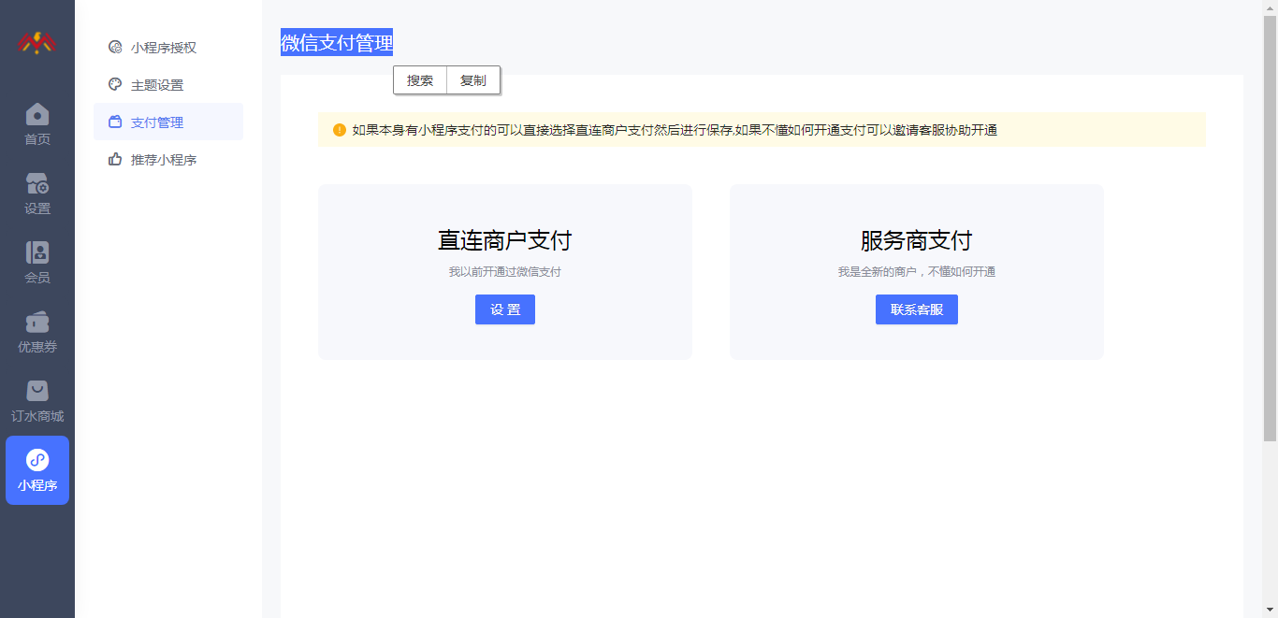Click the orange warning icon in the notice
1278x618 pixels.
click(x=340, y=130)
